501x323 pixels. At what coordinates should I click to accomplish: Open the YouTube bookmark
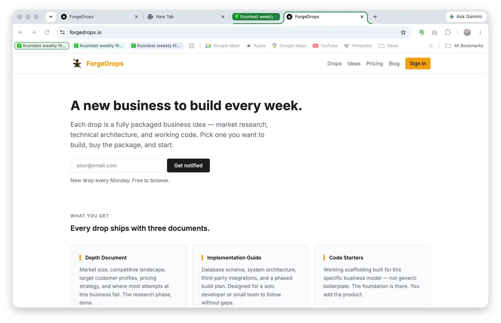[x=325, y=46]
